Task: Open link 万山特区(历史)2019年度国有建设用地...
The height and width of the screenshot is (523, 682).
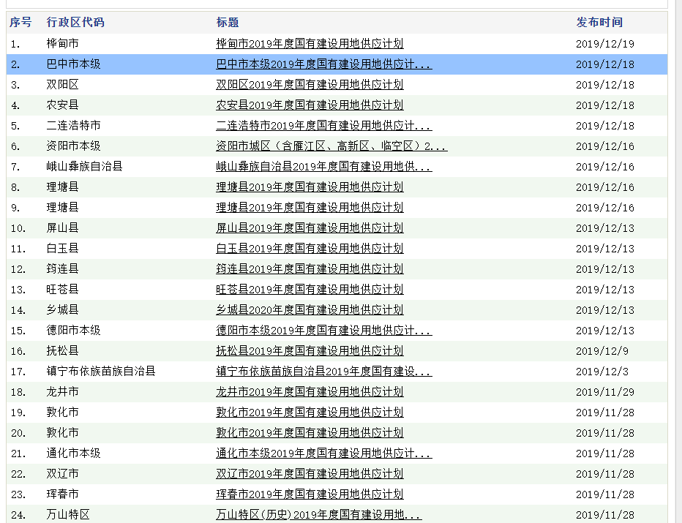Action: [x=319, y=515]
